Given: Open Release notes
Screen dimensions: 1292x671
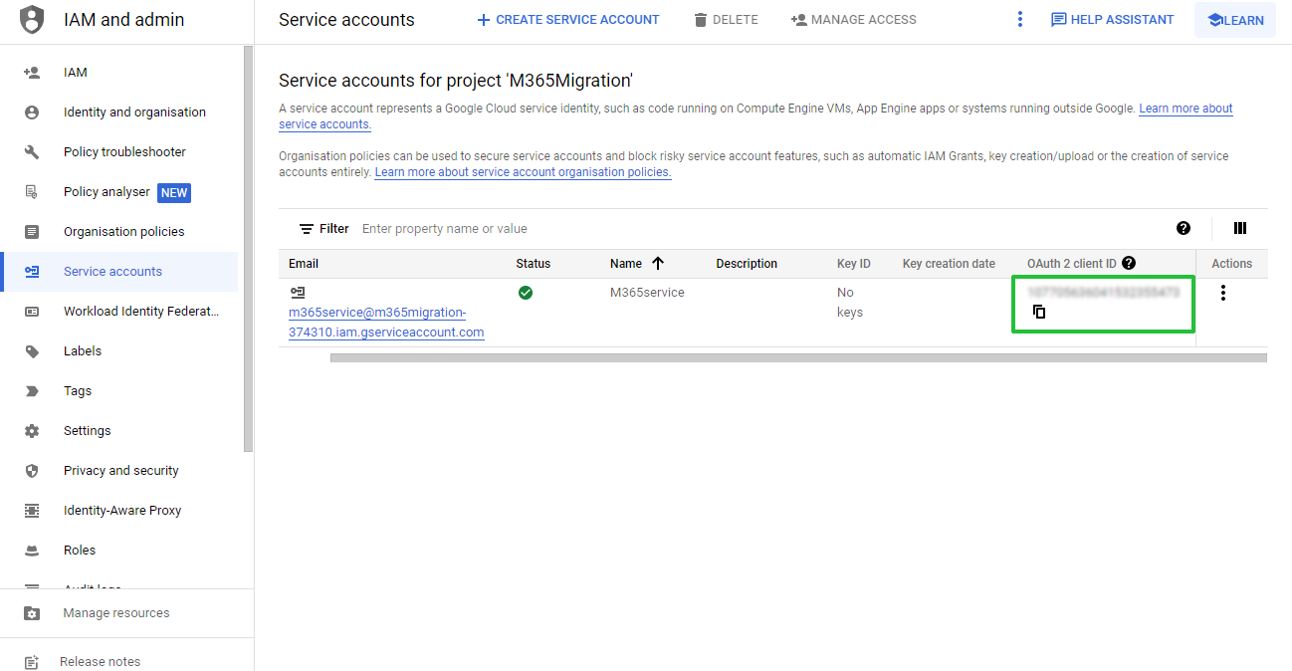Looking at the screenshot, I should [100, 662].
